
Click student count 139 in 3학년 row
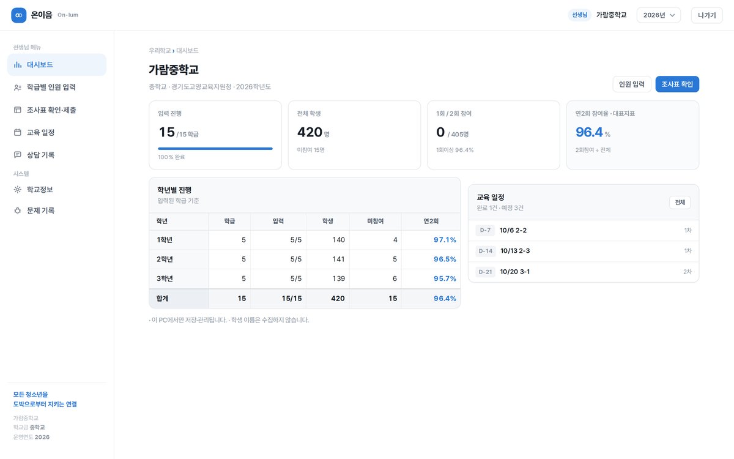338,279
